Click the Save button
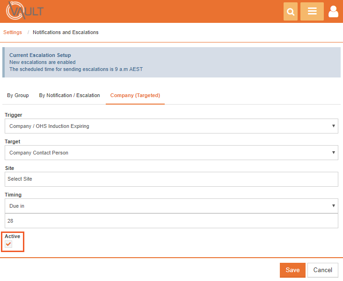Screen dimensions: 343x281 tap(292, 270)
